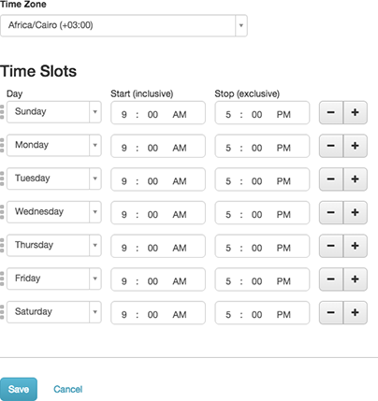This screenshot has width=378, height=401.
Task: Save the time slot settings
Action: click(x=19, y=389)
